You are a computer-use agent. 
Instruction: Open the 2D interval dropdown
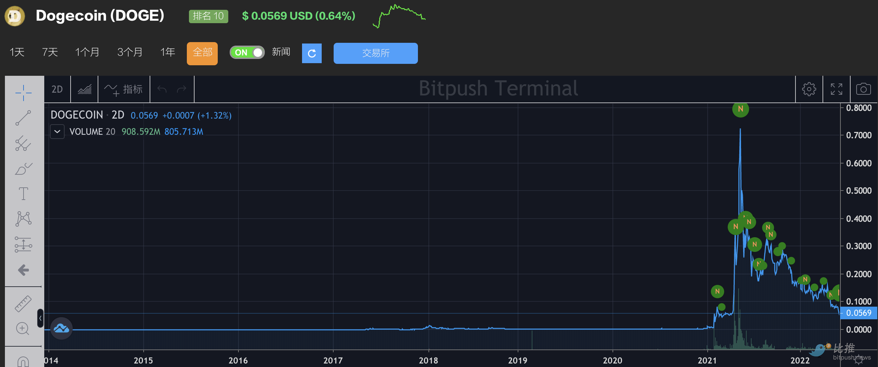pos(57,89)
